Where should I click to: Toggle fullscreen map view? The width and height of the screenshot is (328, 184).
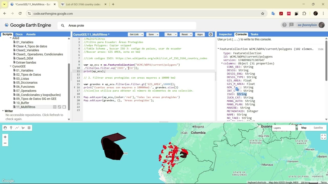tap(323, 137)
